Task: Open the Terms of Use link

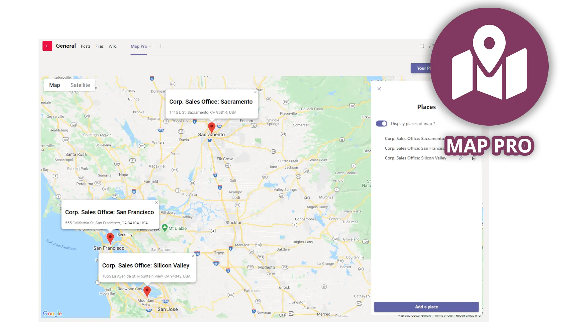Action: (x=444, y=316)
